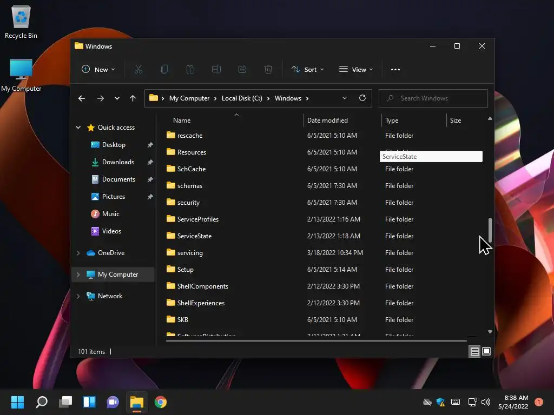Switch to large thumbnails view icon
Viewport: 554px width, 415px height.
(486, 351)
